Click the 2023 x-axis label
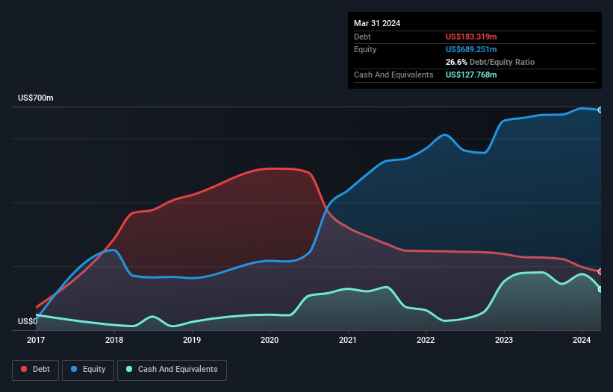 504,340
